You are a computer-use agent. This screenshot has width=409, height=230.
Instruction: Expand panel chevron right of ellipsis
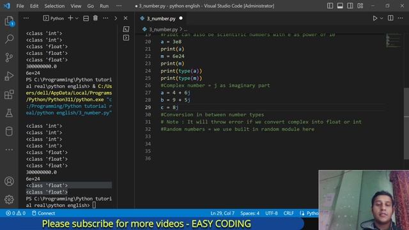tap(116, 19)
